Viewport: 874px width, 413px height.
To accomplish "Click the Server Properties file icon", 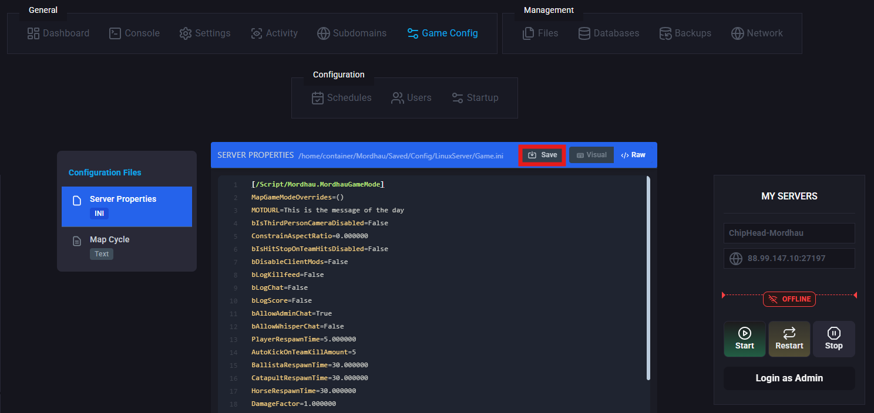I will coord(77,201).
